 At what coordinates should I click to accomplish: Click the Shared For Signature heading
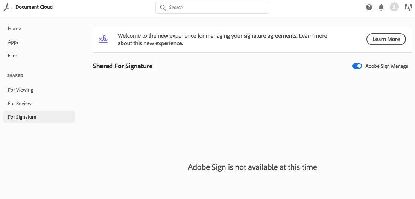click(123, 66)
